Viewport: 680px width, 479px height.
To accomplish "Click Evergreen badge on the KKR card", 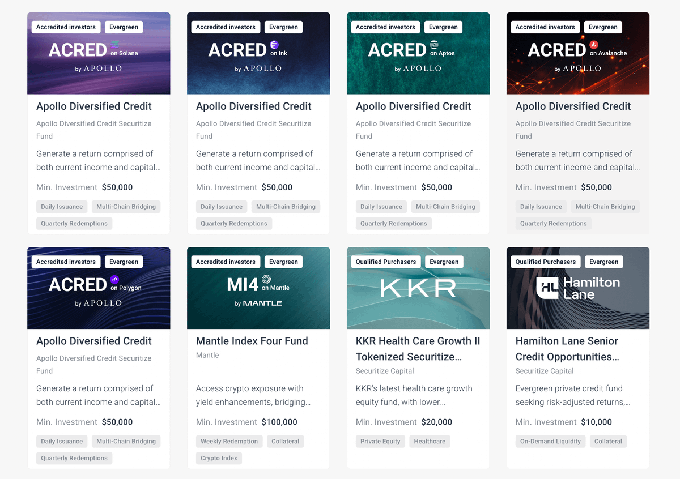I will coord(444,262).
